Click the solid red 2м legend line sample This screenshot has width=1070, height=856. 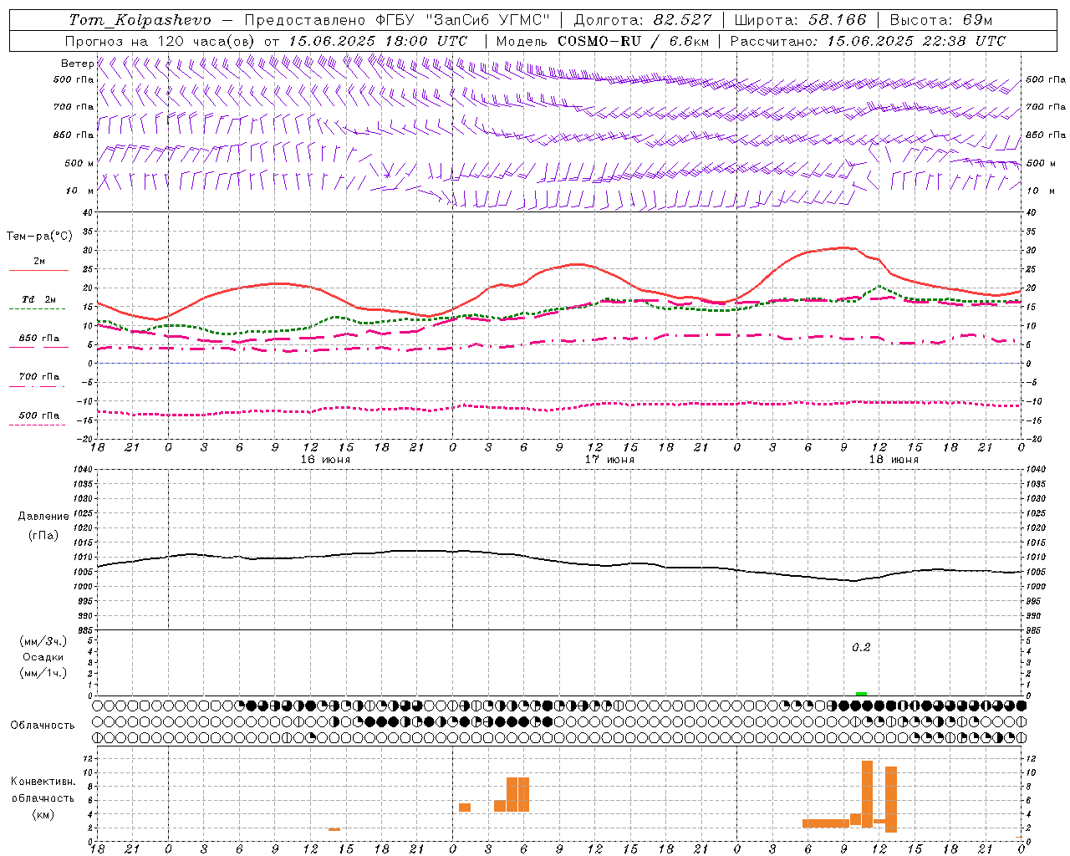(x=38, y=271)
